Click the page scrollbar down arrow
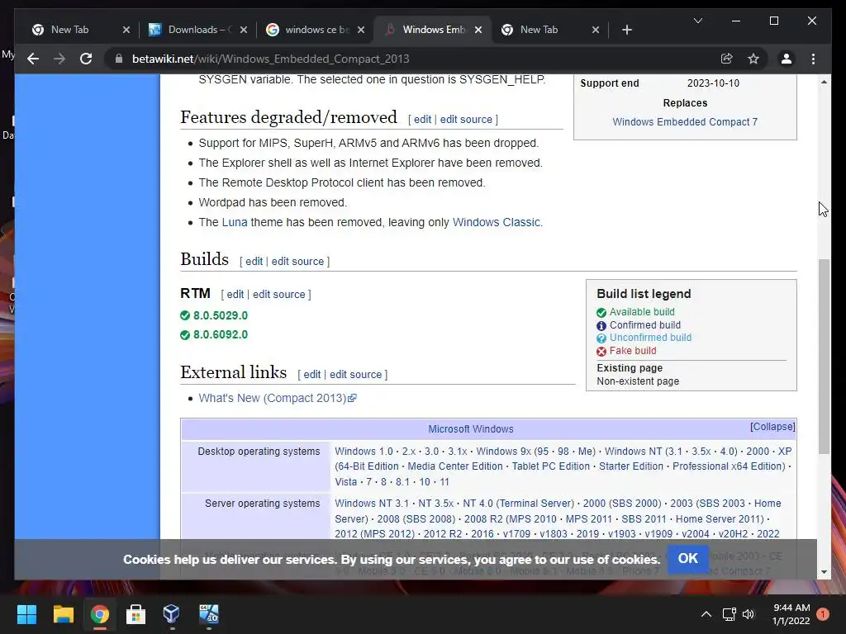Image resolution: width=846 pixels, height=634 pixels. pos(824,572)
